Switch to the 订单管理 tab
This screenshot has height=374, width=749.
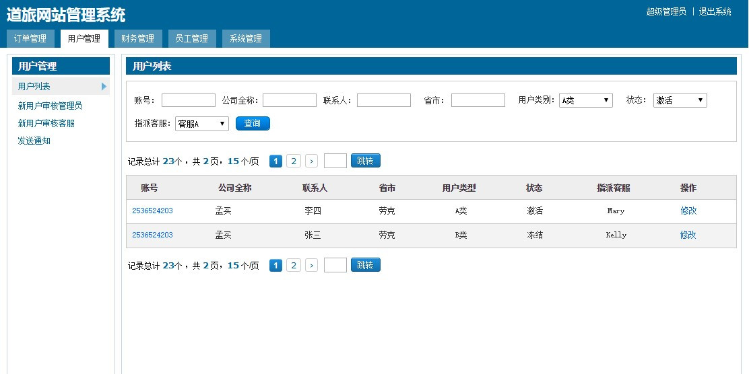pyautogui.click(x=30, y=38)
